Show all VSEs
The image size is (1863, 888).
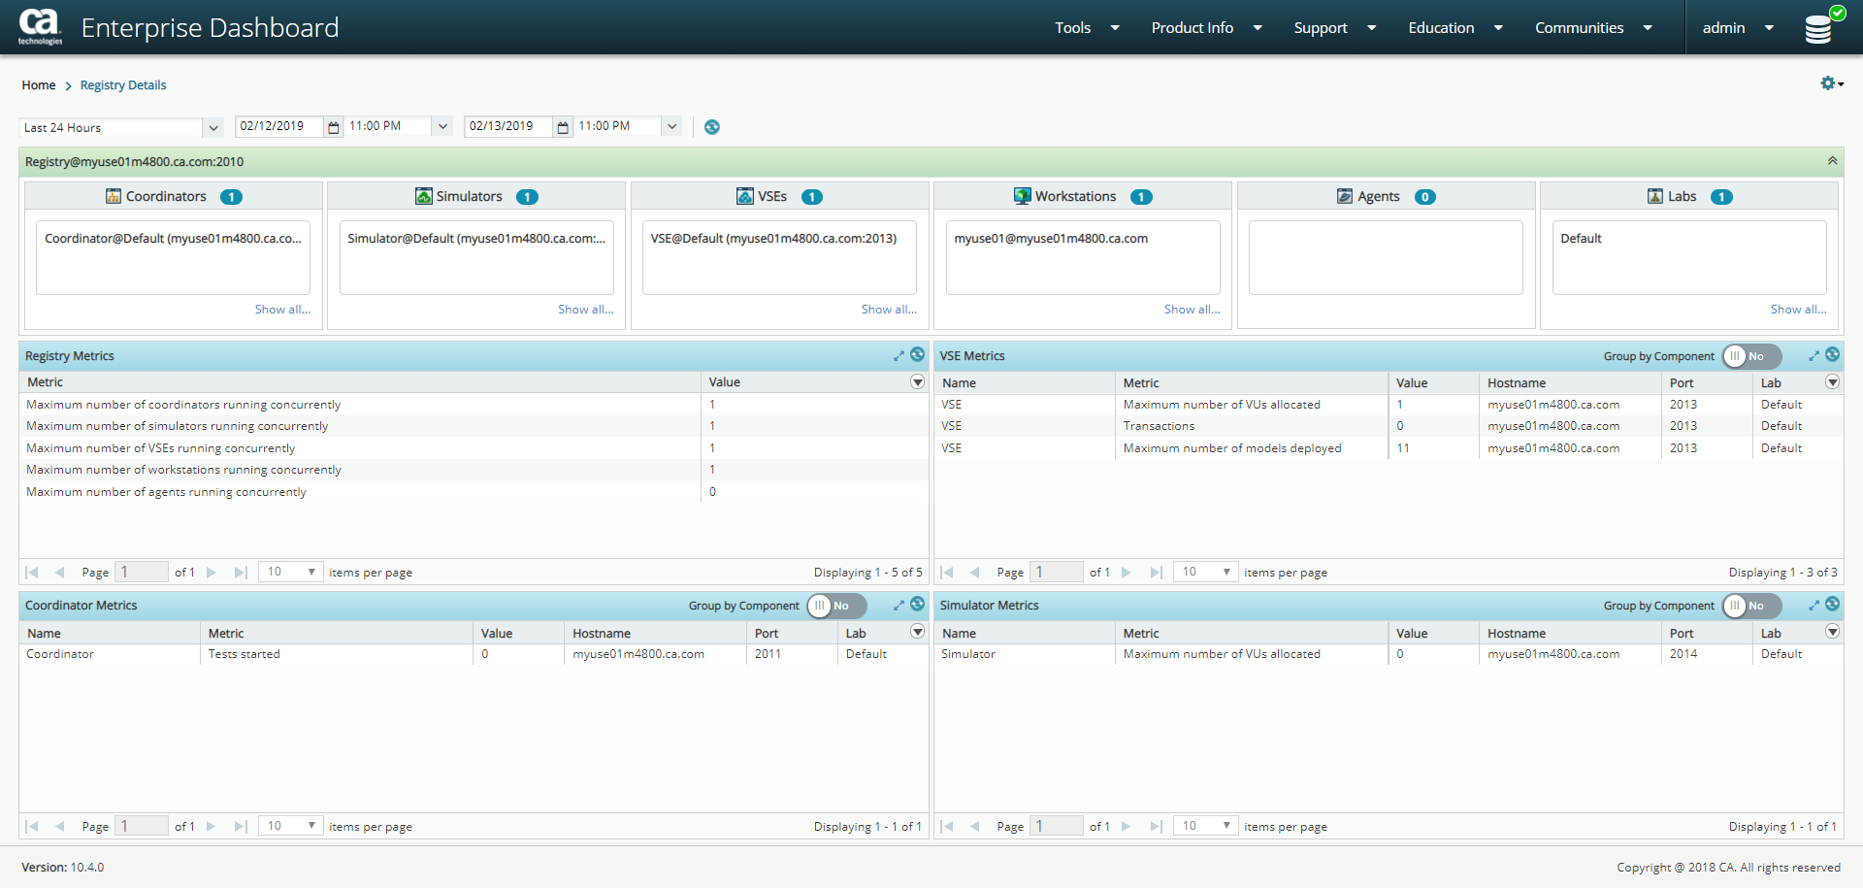click(889, 310)
